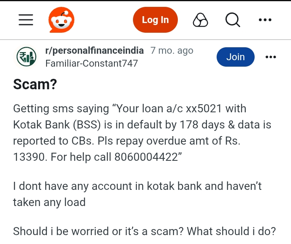The image size is (291, 244).
Task: Open the Reddit Answers icon
Action: coord(200,20)
